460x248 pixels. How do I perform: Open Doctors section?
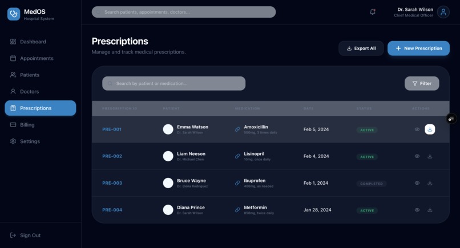pos(40,91)
